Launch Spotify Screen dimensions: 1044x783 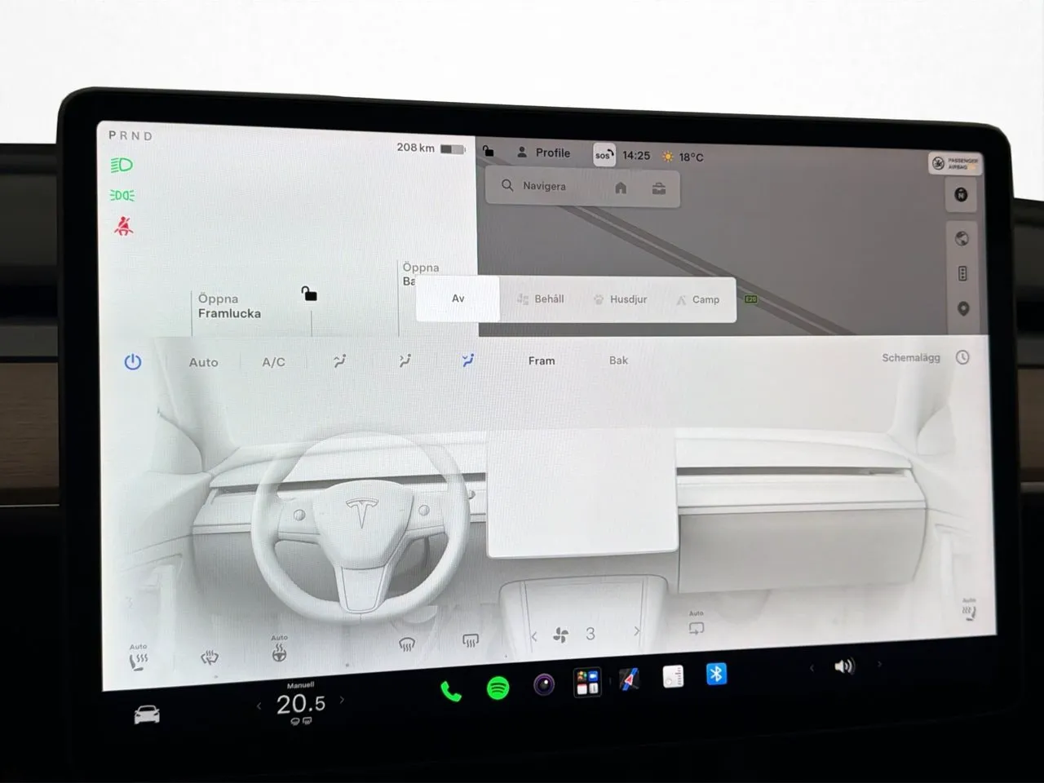[x=498, y=688]
